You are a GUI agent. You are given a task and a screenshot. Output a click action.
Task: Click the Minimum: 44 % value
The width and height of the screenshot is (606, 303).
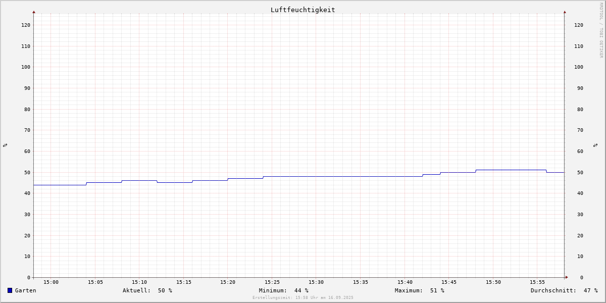coord(284,290)
